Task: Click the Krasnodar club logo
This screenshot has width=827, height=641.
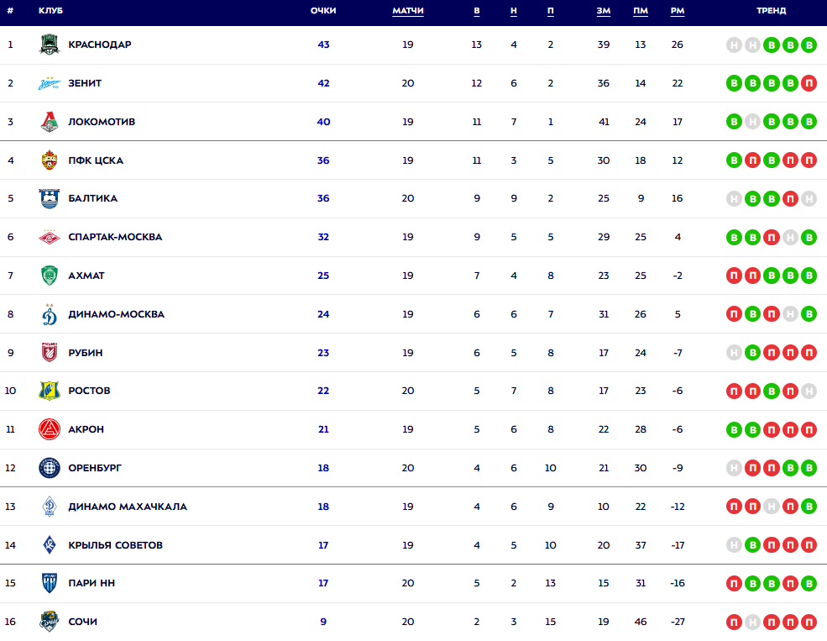Action: (50, 45)
